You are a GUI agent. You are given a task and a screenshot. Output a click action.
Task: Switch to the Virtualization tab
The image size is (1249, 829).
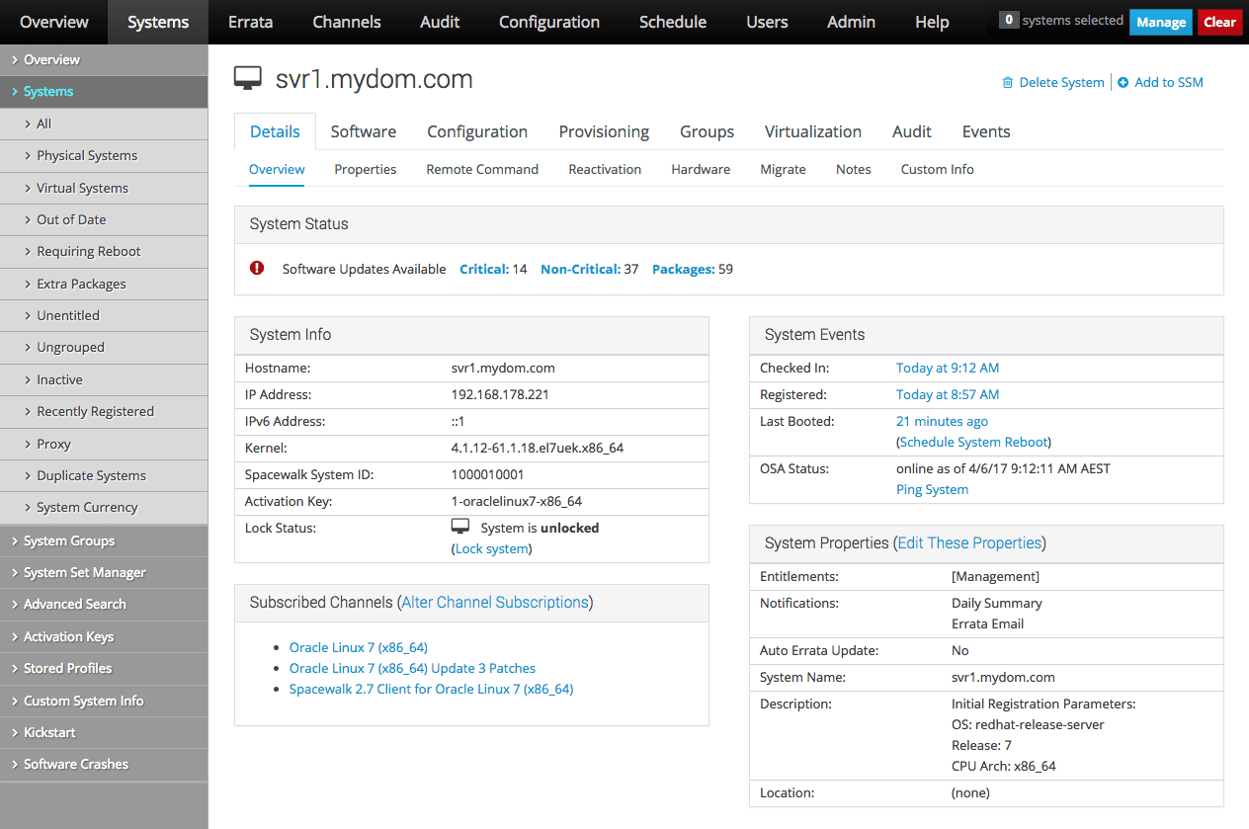tap(813, 131)
